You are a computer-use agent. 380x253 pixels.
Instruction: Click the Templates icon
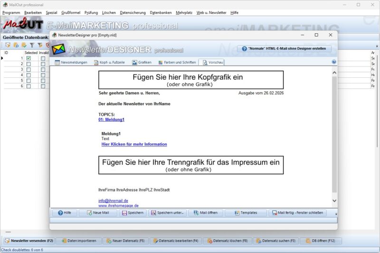click(x=237, y=213)
